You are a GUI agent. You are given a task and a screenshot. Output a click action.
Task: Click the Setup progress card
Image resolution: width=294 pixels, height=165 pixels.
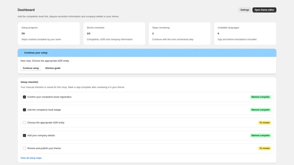coord(49,33)
